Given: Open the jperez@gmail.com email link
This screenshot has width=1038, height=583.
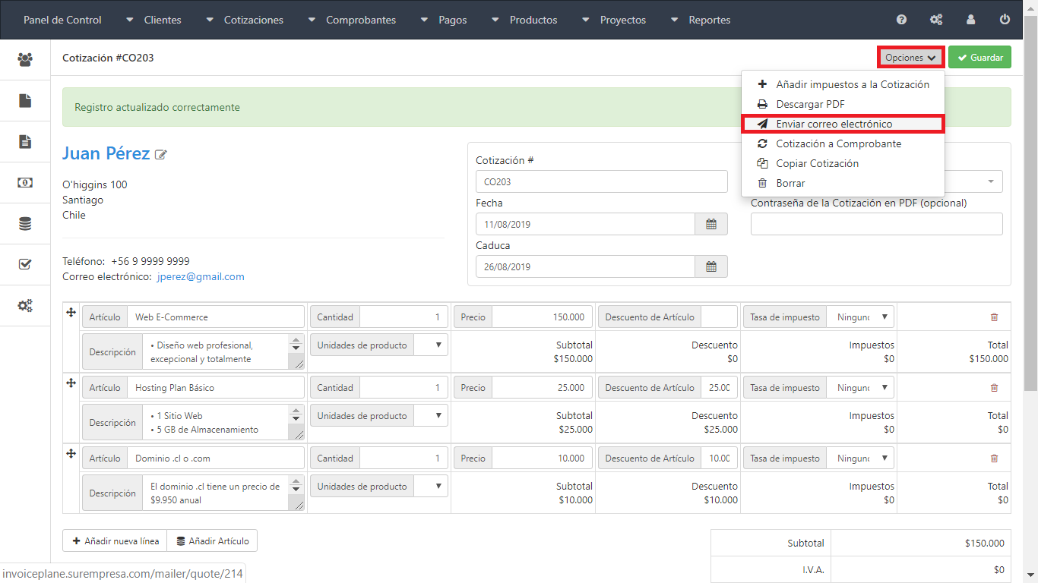Looking at the screenshot, I should coord(201,277).
